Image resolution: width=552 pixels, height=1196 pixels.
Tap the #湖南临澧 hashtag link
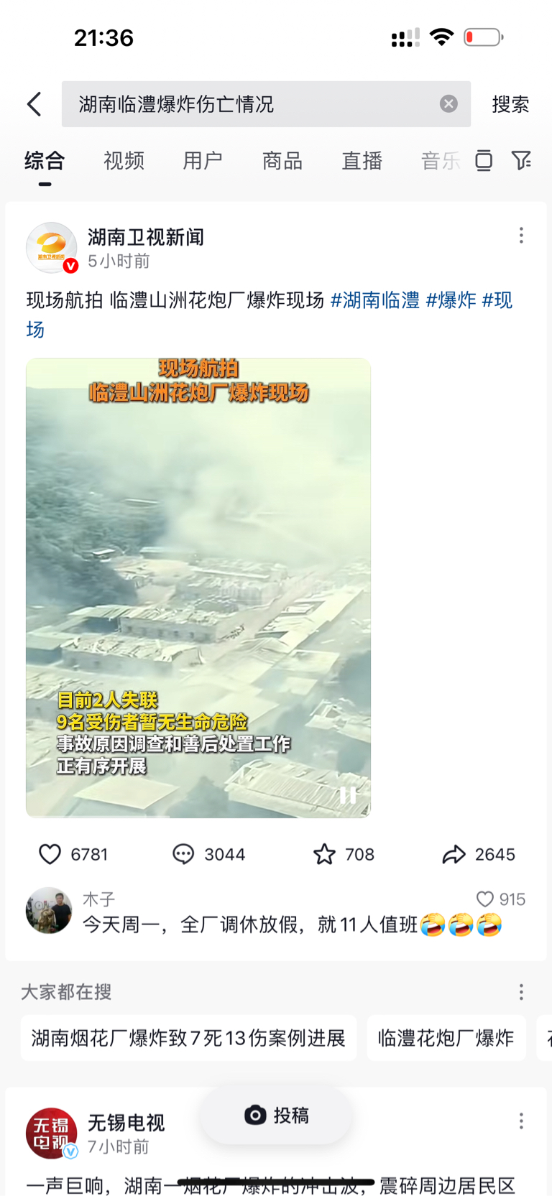[374, 300]
